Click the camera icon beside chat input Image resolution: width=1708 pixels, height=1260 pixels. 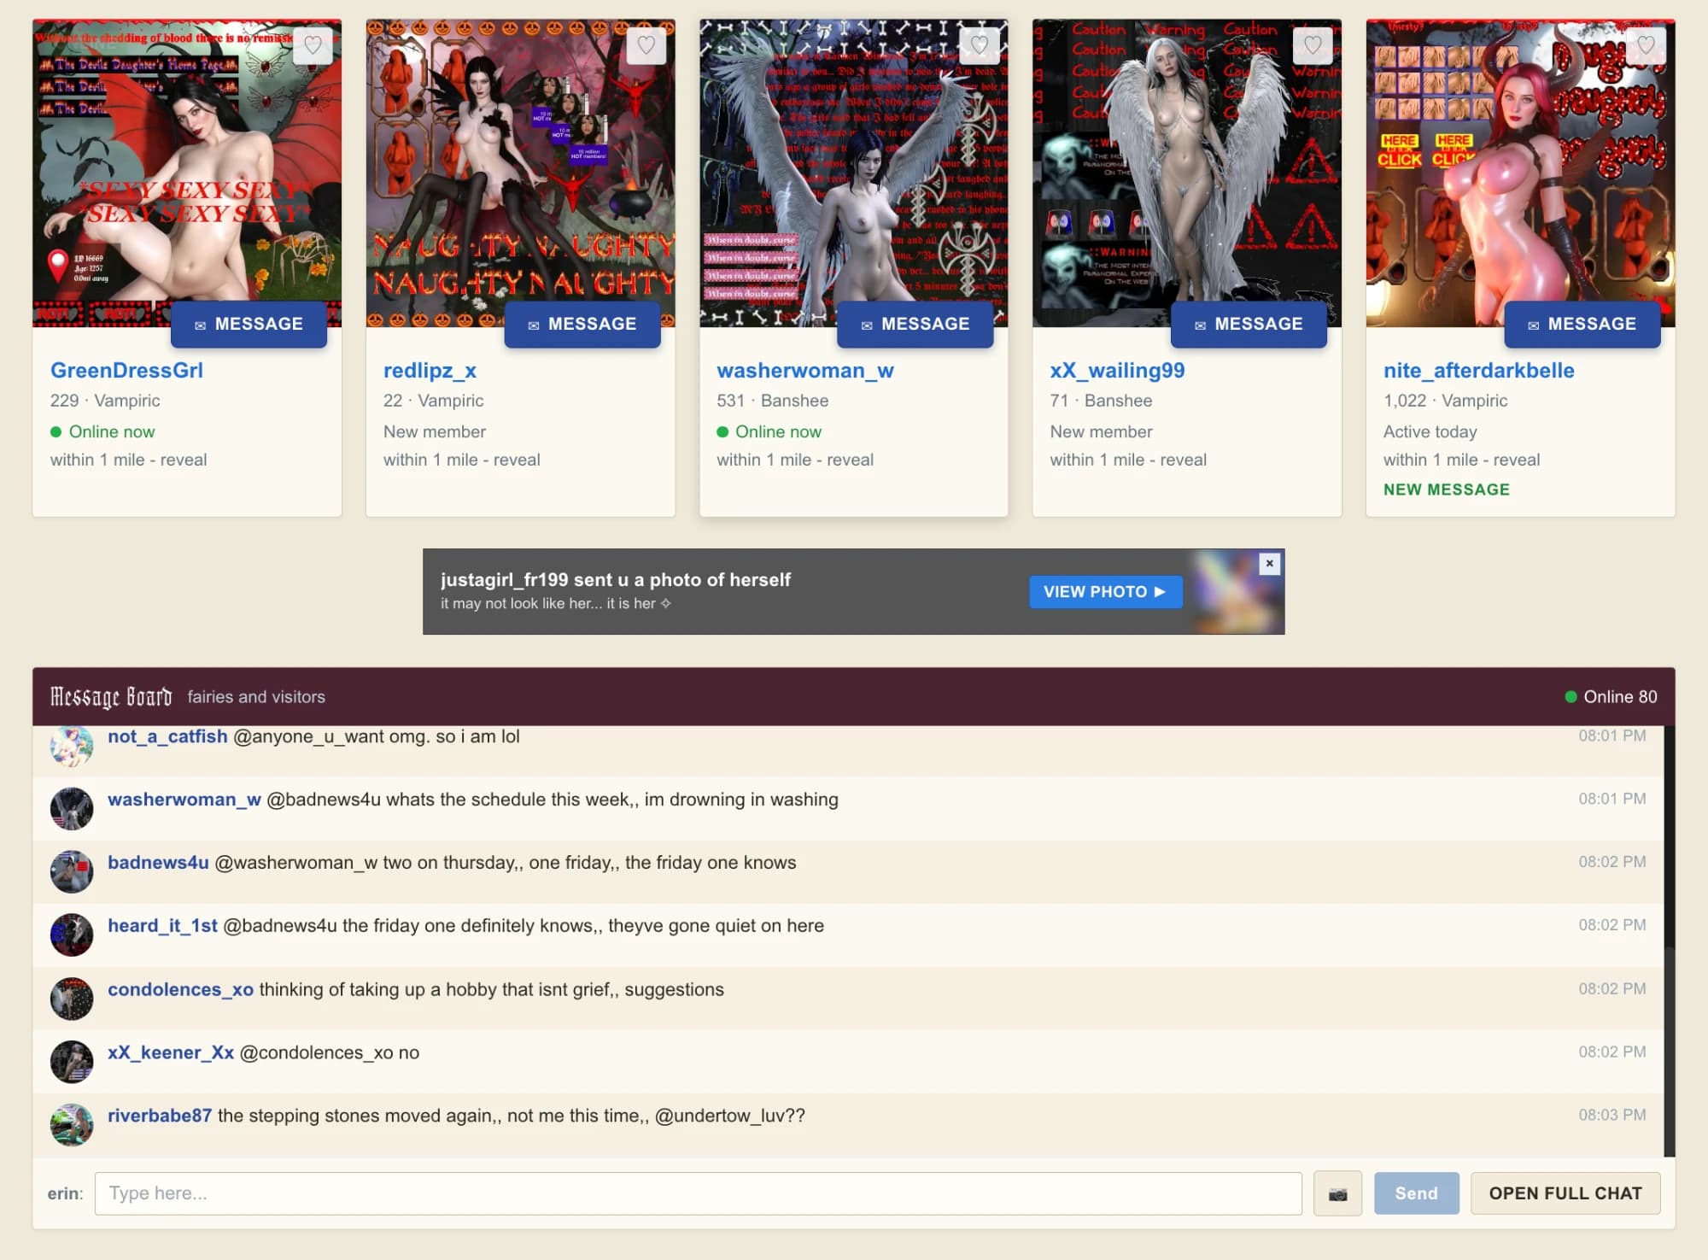1337,1193
